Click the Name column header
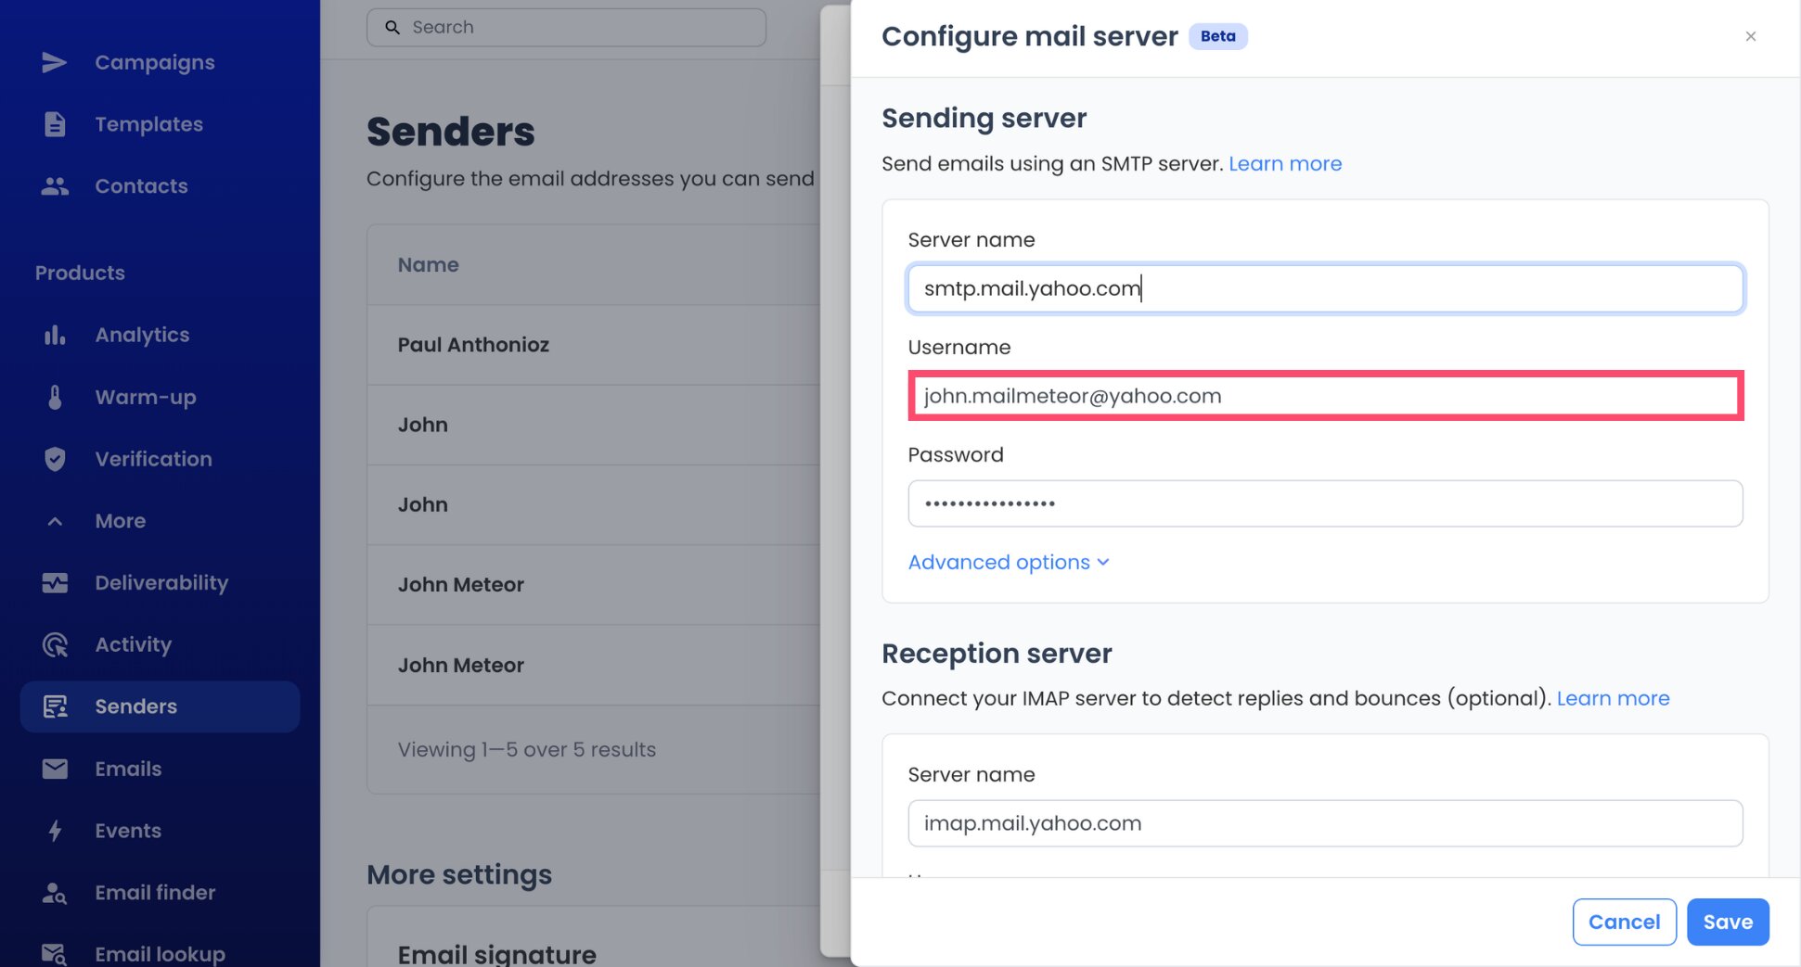Image resolution: width=1801 pixels, height=967 pixels. click(428, 265)
